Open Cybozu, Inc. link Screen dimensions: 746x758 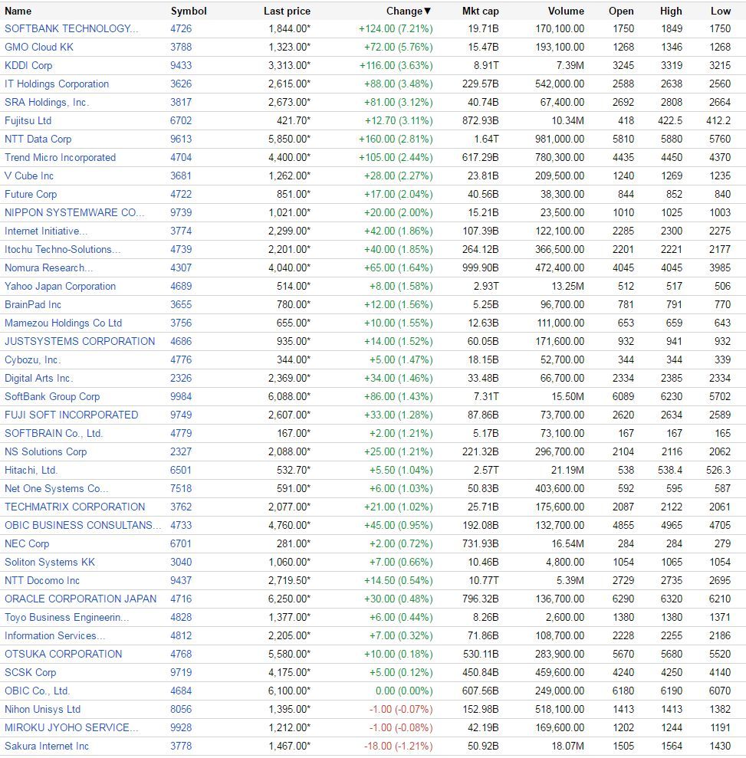tap(33, 359)
